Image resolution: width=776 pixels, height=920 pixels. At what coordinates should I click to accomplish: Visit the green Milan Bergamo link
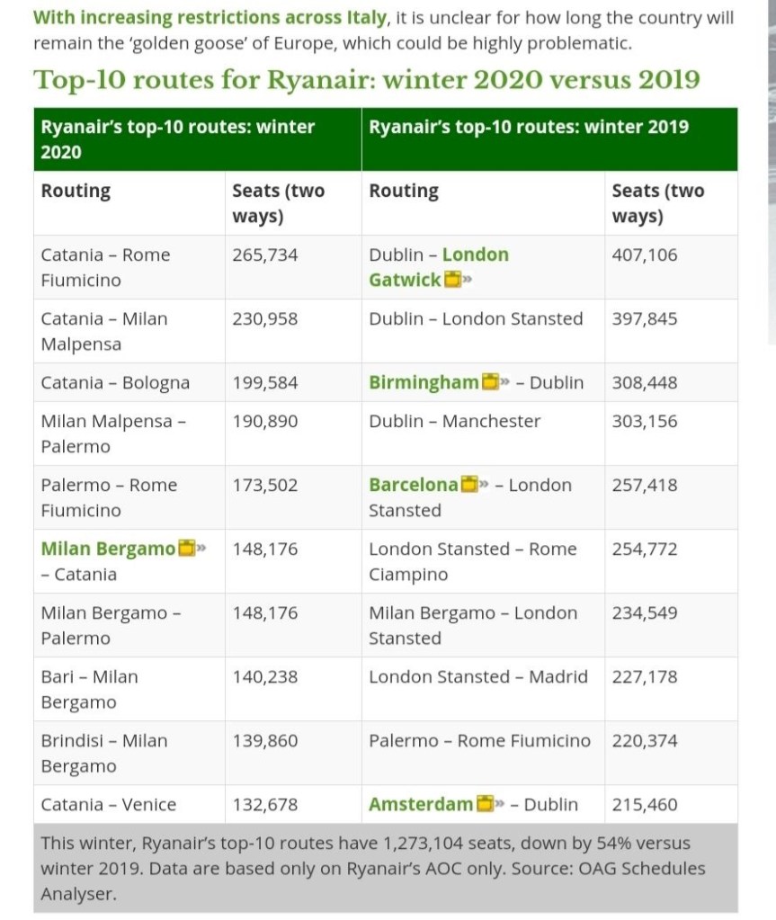click(108, 549)
